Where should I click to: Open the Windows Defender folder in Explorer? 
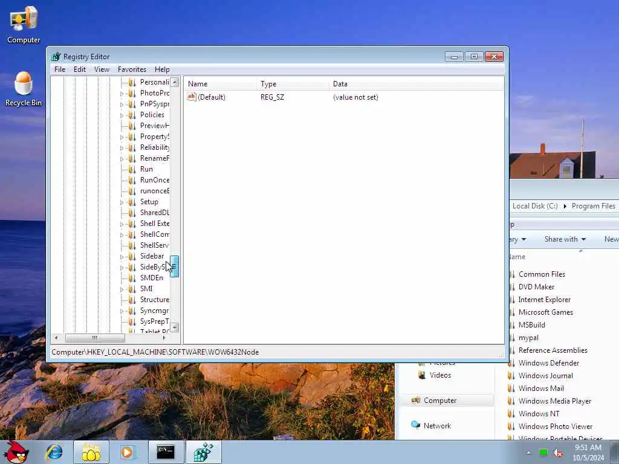coord(548,363)
